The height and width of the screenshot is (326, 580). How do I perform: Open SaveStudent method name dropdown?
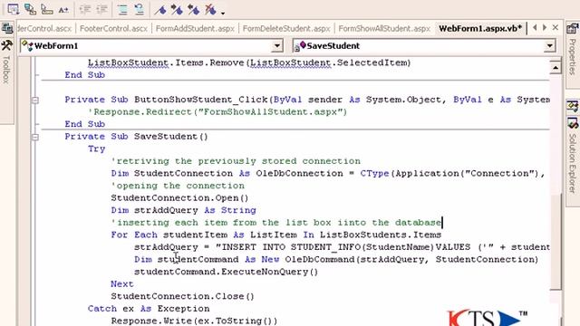tap(550, 46)
